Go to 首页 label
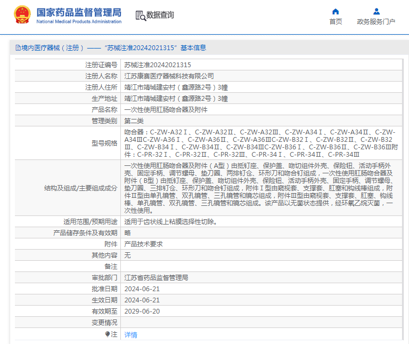Viewport: 409px width, 344px height. click(x=336, y=22)
